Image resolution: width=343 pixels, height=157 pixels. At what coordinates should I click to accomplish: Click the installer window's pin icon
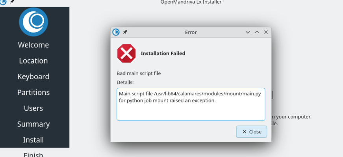click(12, 2)
